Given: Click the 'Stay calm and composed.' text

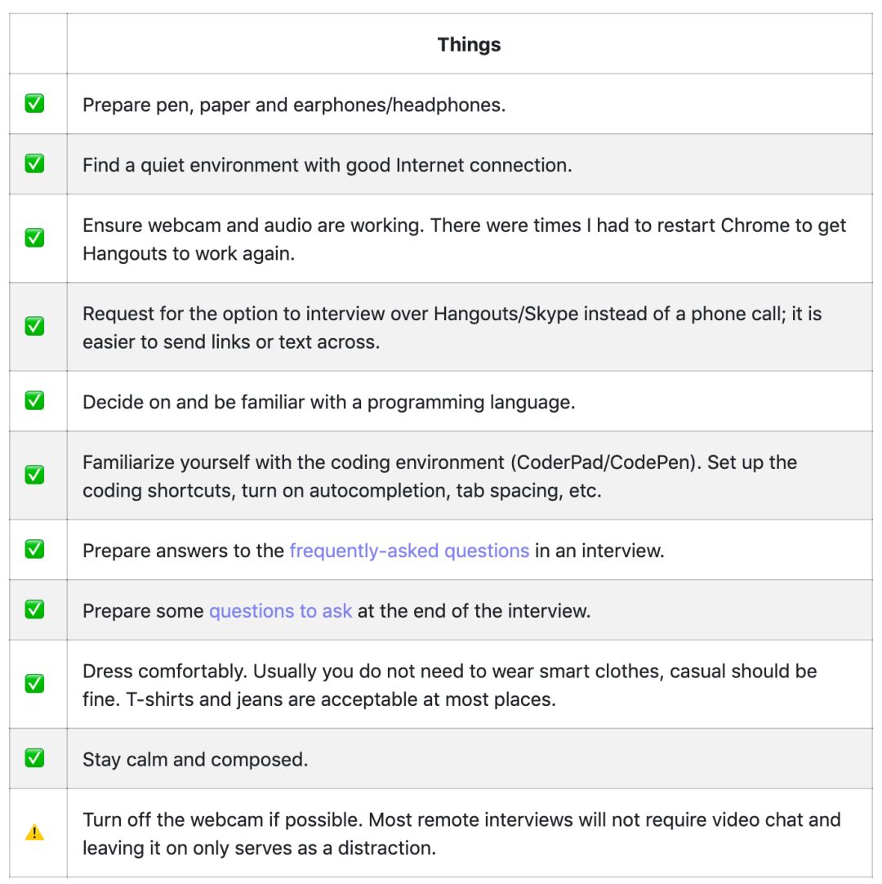Looking at the screenshot, I should click(195, 759).
